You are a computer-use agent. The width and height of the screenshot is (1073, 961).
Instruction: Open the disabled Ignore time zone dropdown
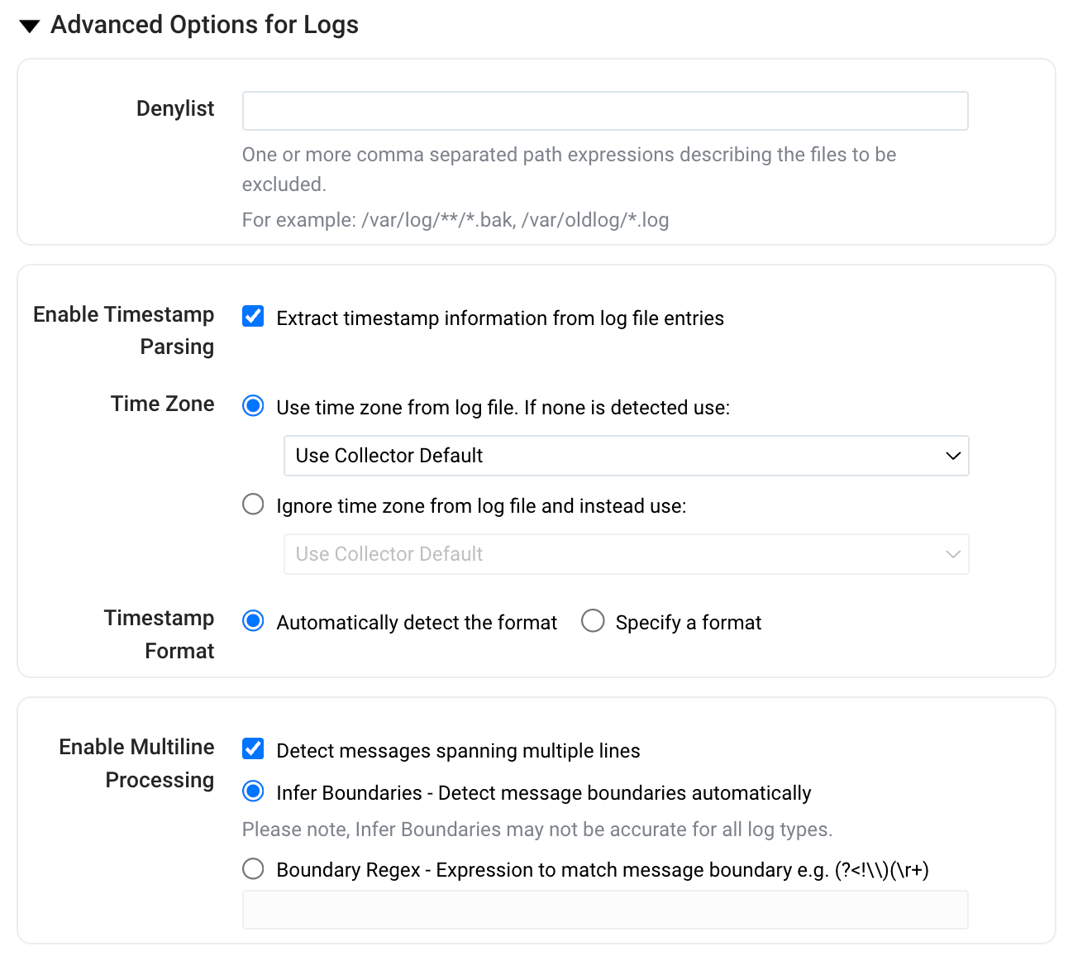tap(626, 554)
